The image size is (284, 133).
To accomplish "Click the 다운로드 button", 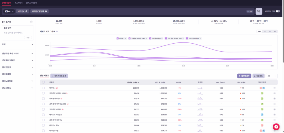I will click(x=258, y=76).
